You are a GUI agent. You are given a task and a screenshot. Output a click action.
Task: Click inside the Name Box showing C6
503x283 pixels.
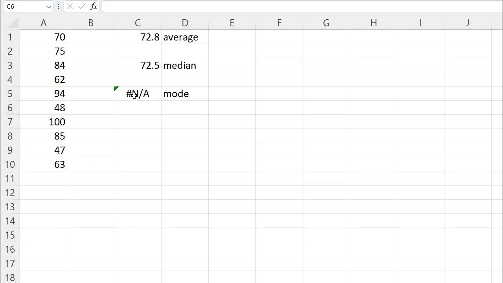click(x=24, y=7)
